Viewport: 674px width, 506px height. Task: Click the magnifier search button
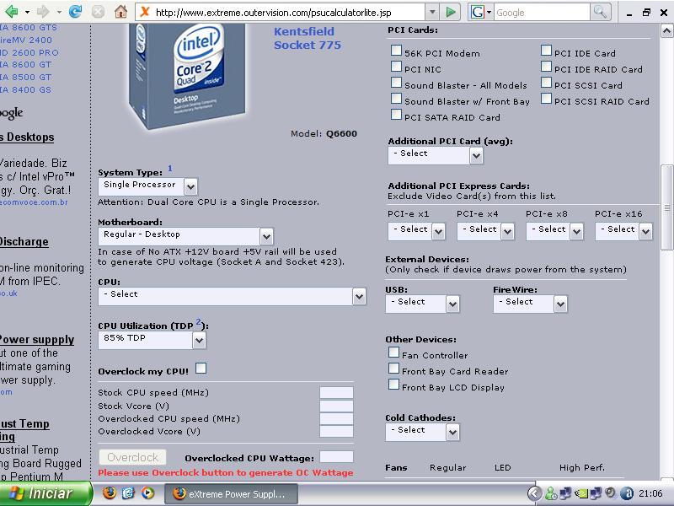point(599,12)
